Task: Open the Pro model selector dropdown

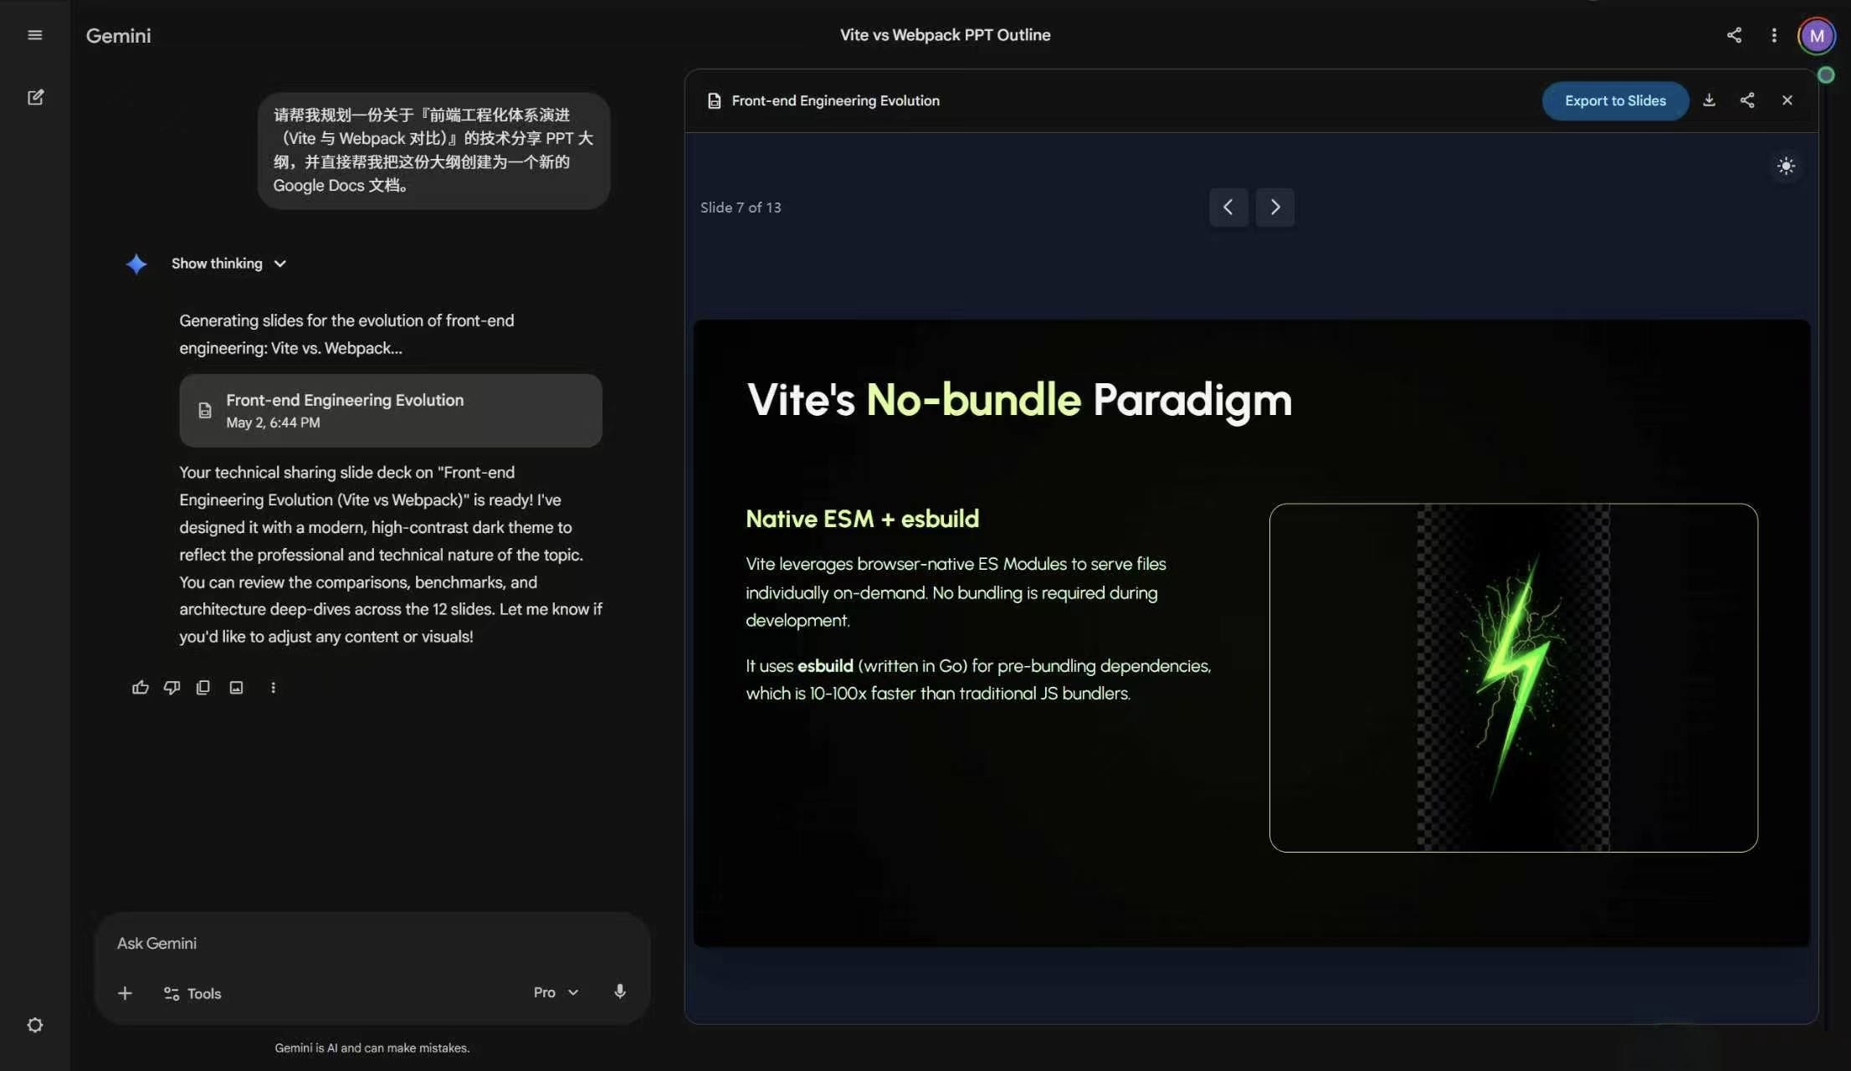Action: [556, 992]
